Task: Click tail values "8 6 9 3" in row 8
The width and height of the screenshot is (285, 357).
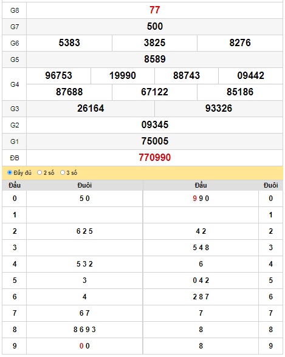Action: (x=84, y=330)
